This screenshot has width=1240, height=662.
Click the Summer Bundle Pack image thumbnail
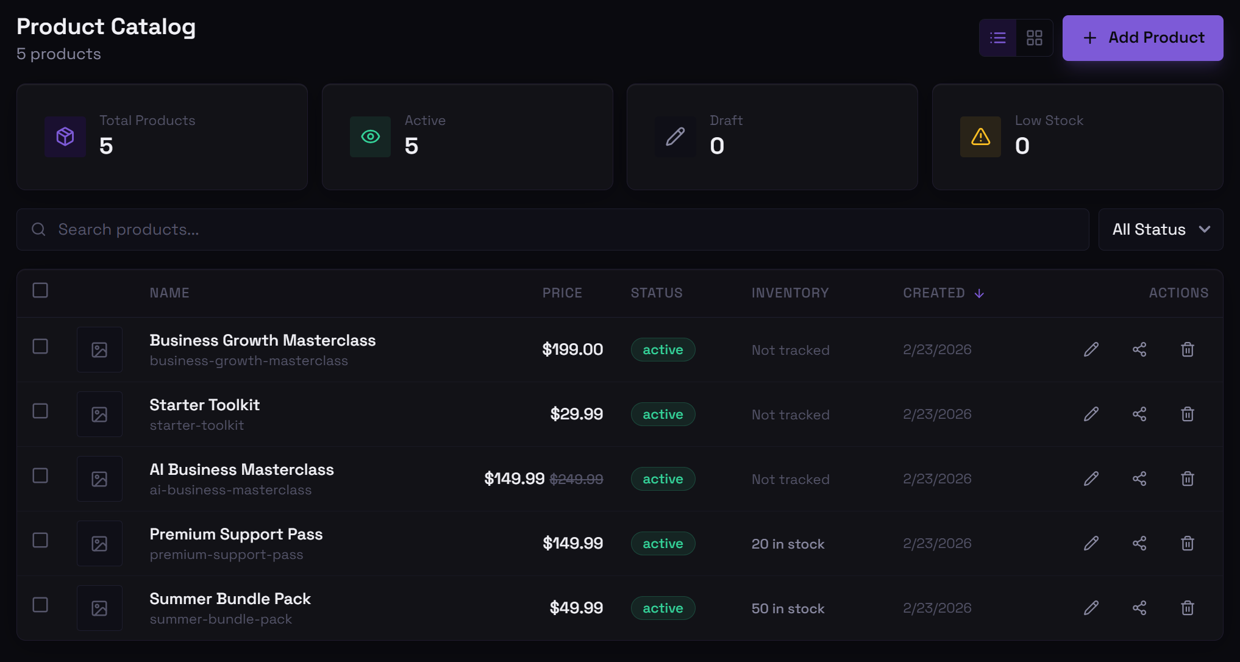point(99,608)
